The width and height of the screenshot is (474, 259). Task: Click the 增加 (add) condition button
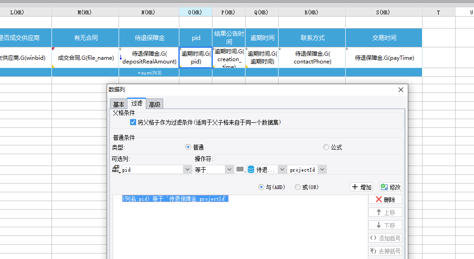[x=361, y=187]
